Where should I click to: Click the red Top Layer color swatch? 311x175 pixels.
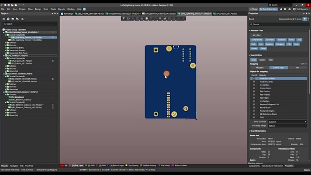coord(70,165)
